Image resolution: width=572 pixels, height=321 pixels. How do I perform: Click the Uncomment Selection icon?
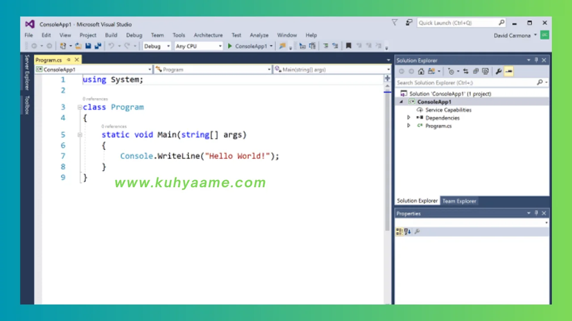coord(335,46)
